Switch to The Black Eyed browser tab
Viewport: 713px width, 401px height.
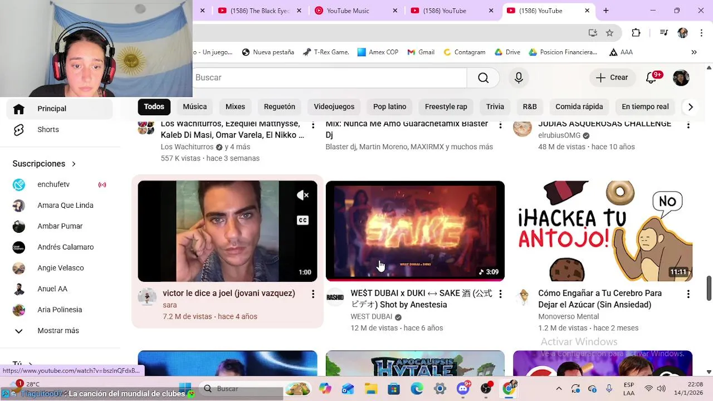click(260, 11)
